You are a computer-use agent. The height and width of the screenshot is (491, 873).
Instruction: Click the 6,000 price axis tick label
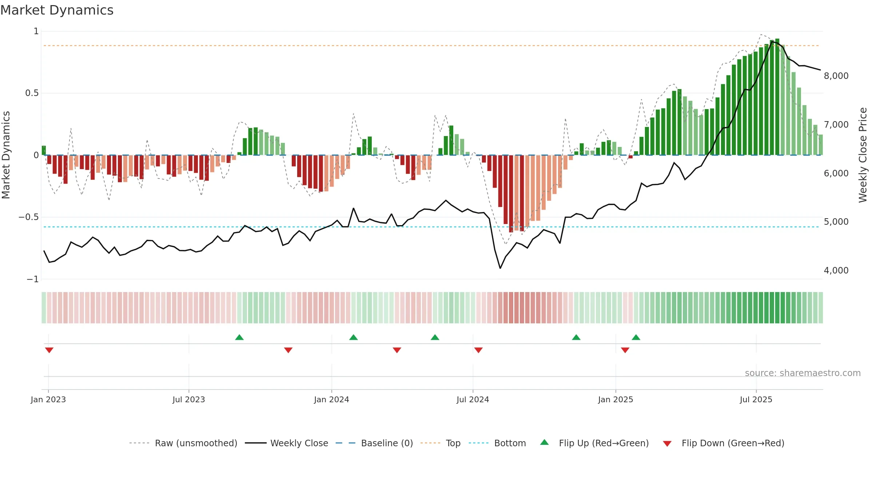[836, 173]
